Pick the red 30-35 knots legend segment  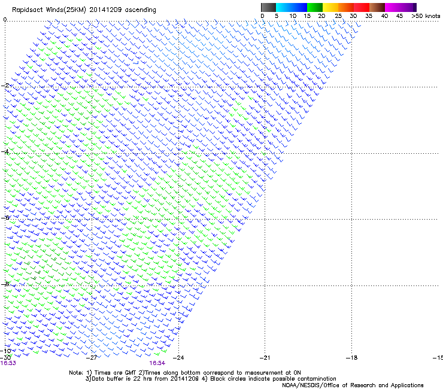[362, 7]
